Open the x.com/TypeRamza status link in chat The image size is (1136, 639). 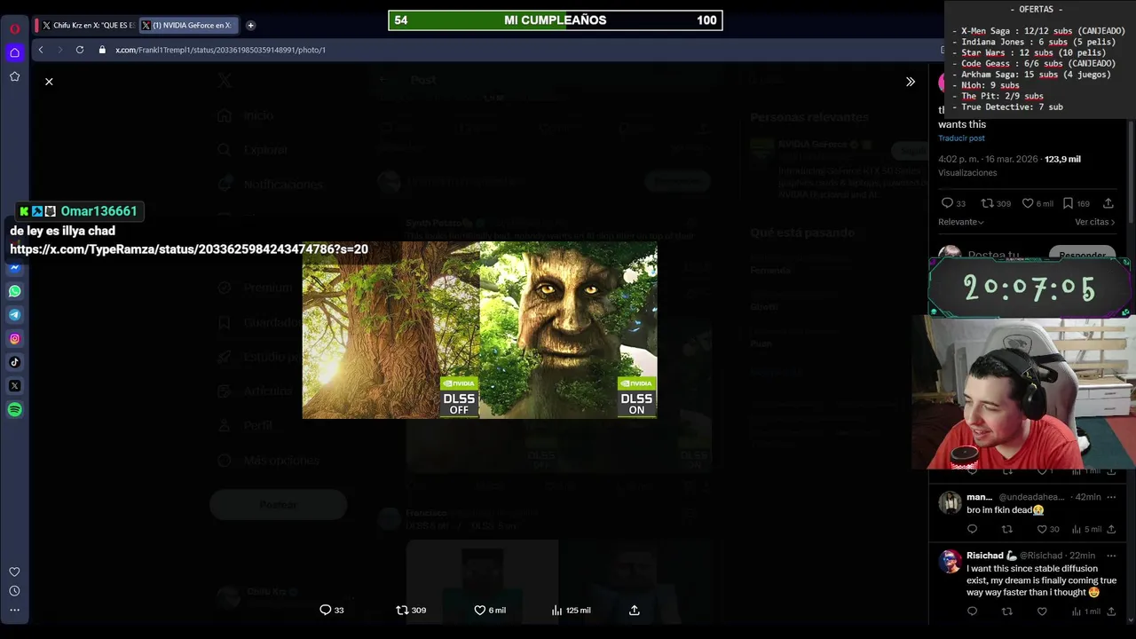(189, 249)
